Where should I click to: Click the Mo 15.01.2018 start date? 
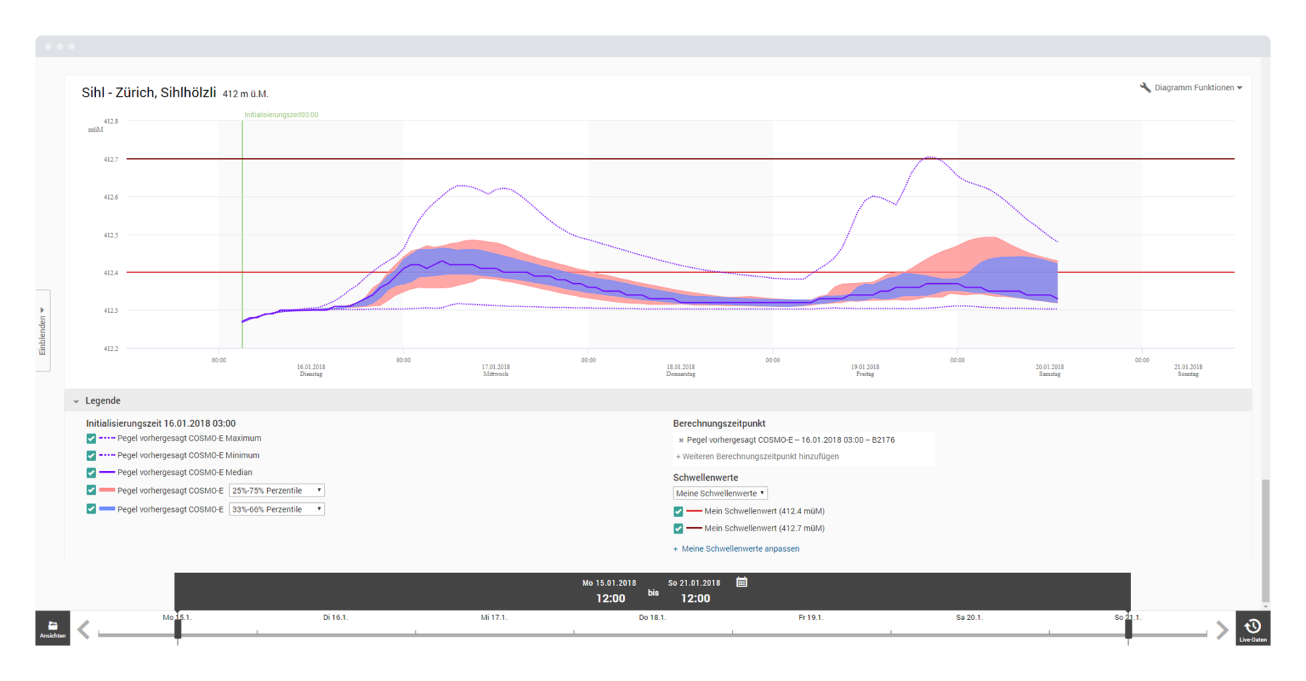(609, 583)
